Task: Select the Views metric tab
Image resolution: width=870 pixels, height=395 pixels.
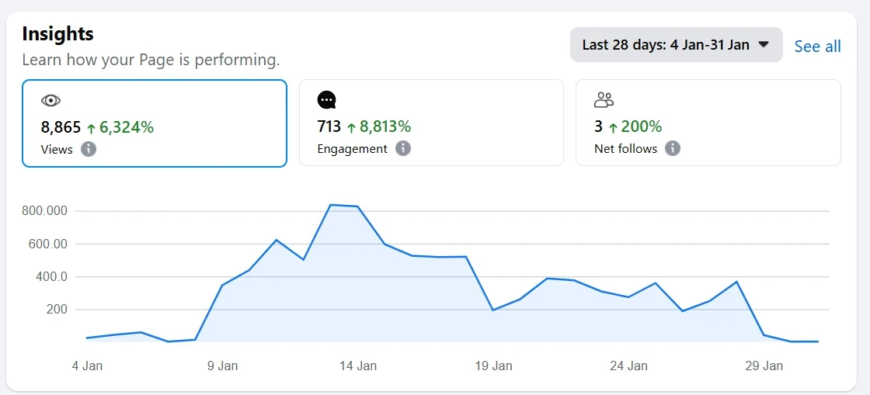Action: coord(154,123)
